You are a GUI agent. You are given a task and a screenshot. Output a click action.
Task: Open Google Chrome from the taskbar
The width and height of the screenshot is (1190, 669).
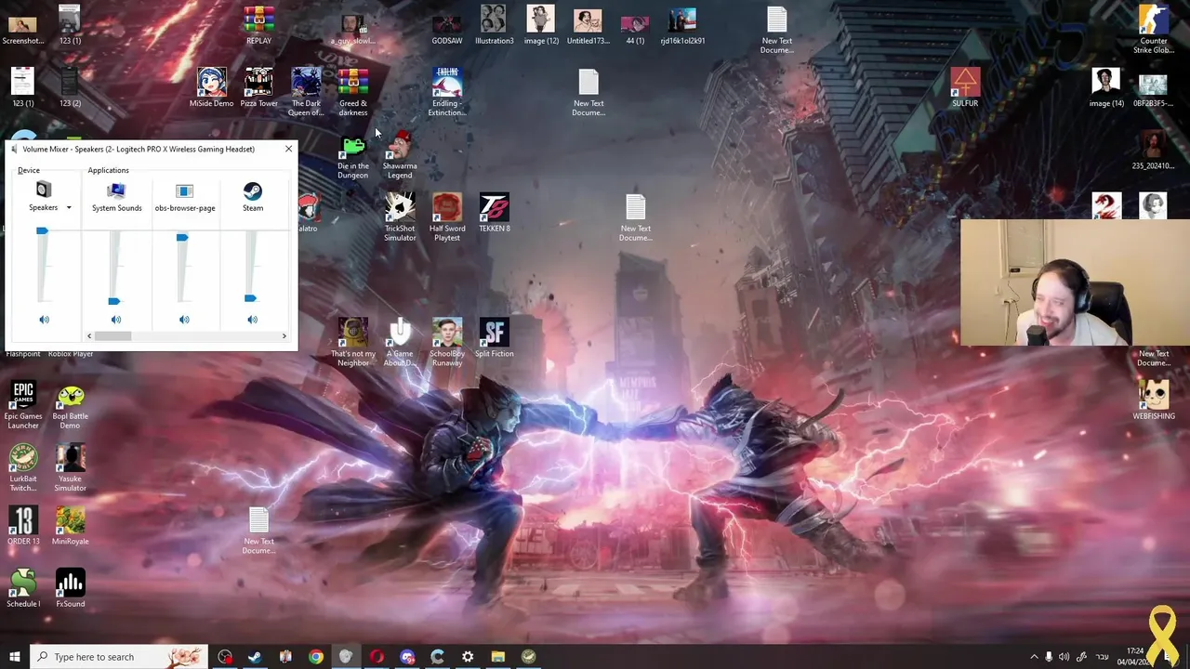(x=316, y=657)
